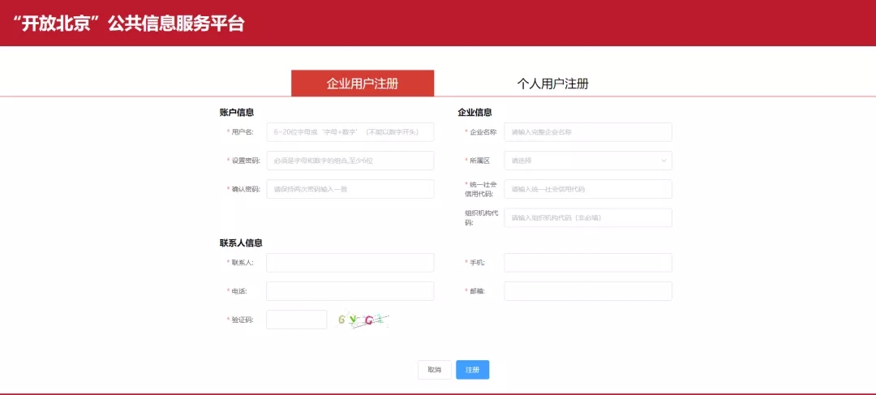Click the 企业名称 label

(483, 132)
